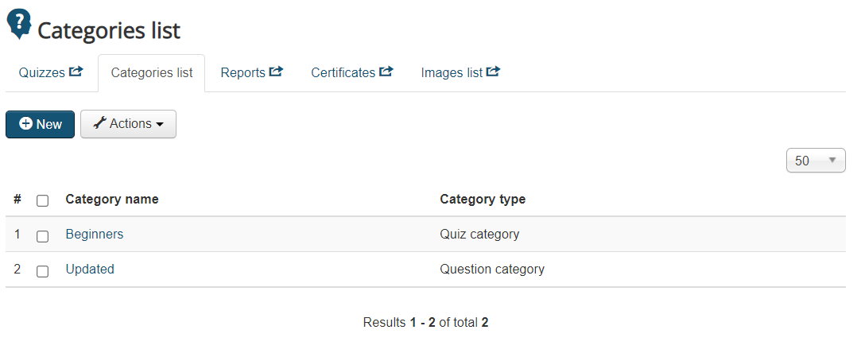This screenshot has width=861, height=357.
Task: Toggle the select-all checkbox in header
Action: pyautogui.click(x=43, y=200)
